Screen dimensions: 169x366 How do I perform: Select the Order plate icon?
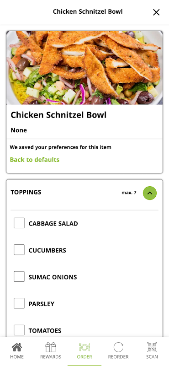click(x=84, y=347)
